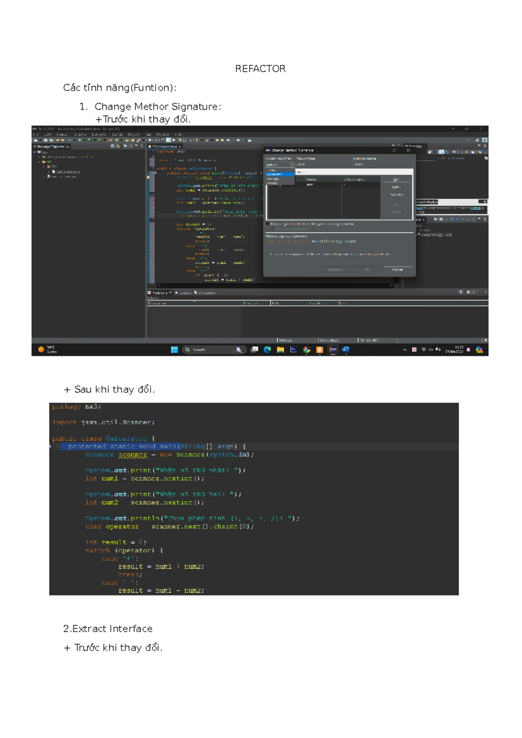This screenshot has width=522, height=738.
Task: Choose protected in access modifier list
Action: (280, 174)
